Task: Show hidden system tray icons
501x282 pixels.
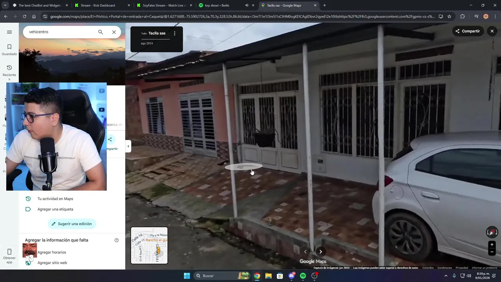Action: [x=446, y=276]
